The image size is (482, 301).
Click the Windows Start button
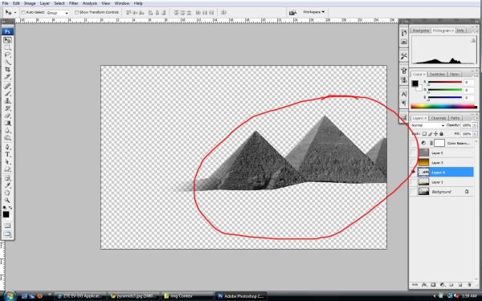click(9, 295)
